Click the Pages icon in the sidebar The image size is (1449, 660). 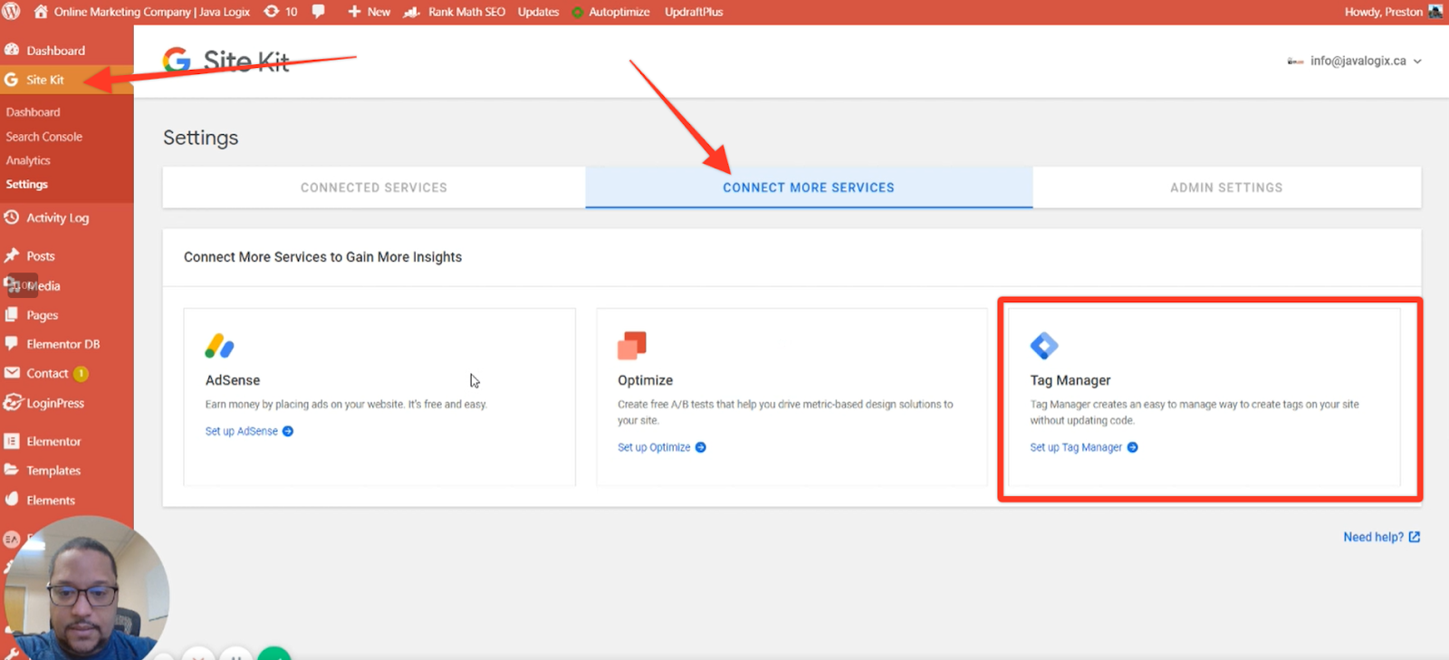click(12, 314)
